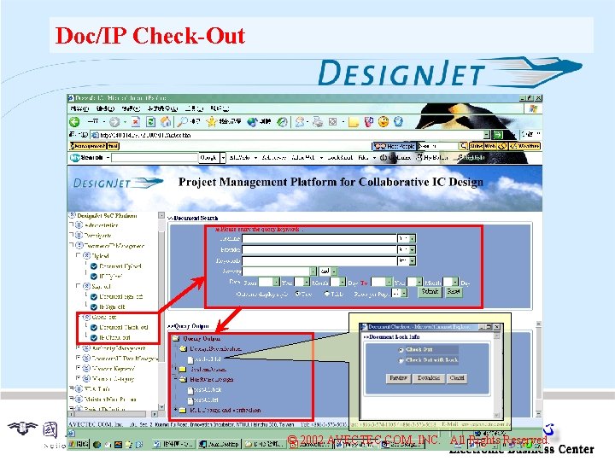The height and width of the screenshot is (461, 615).
Task: Click the green Go arrow beside address bar
Action: pos(497,135)
